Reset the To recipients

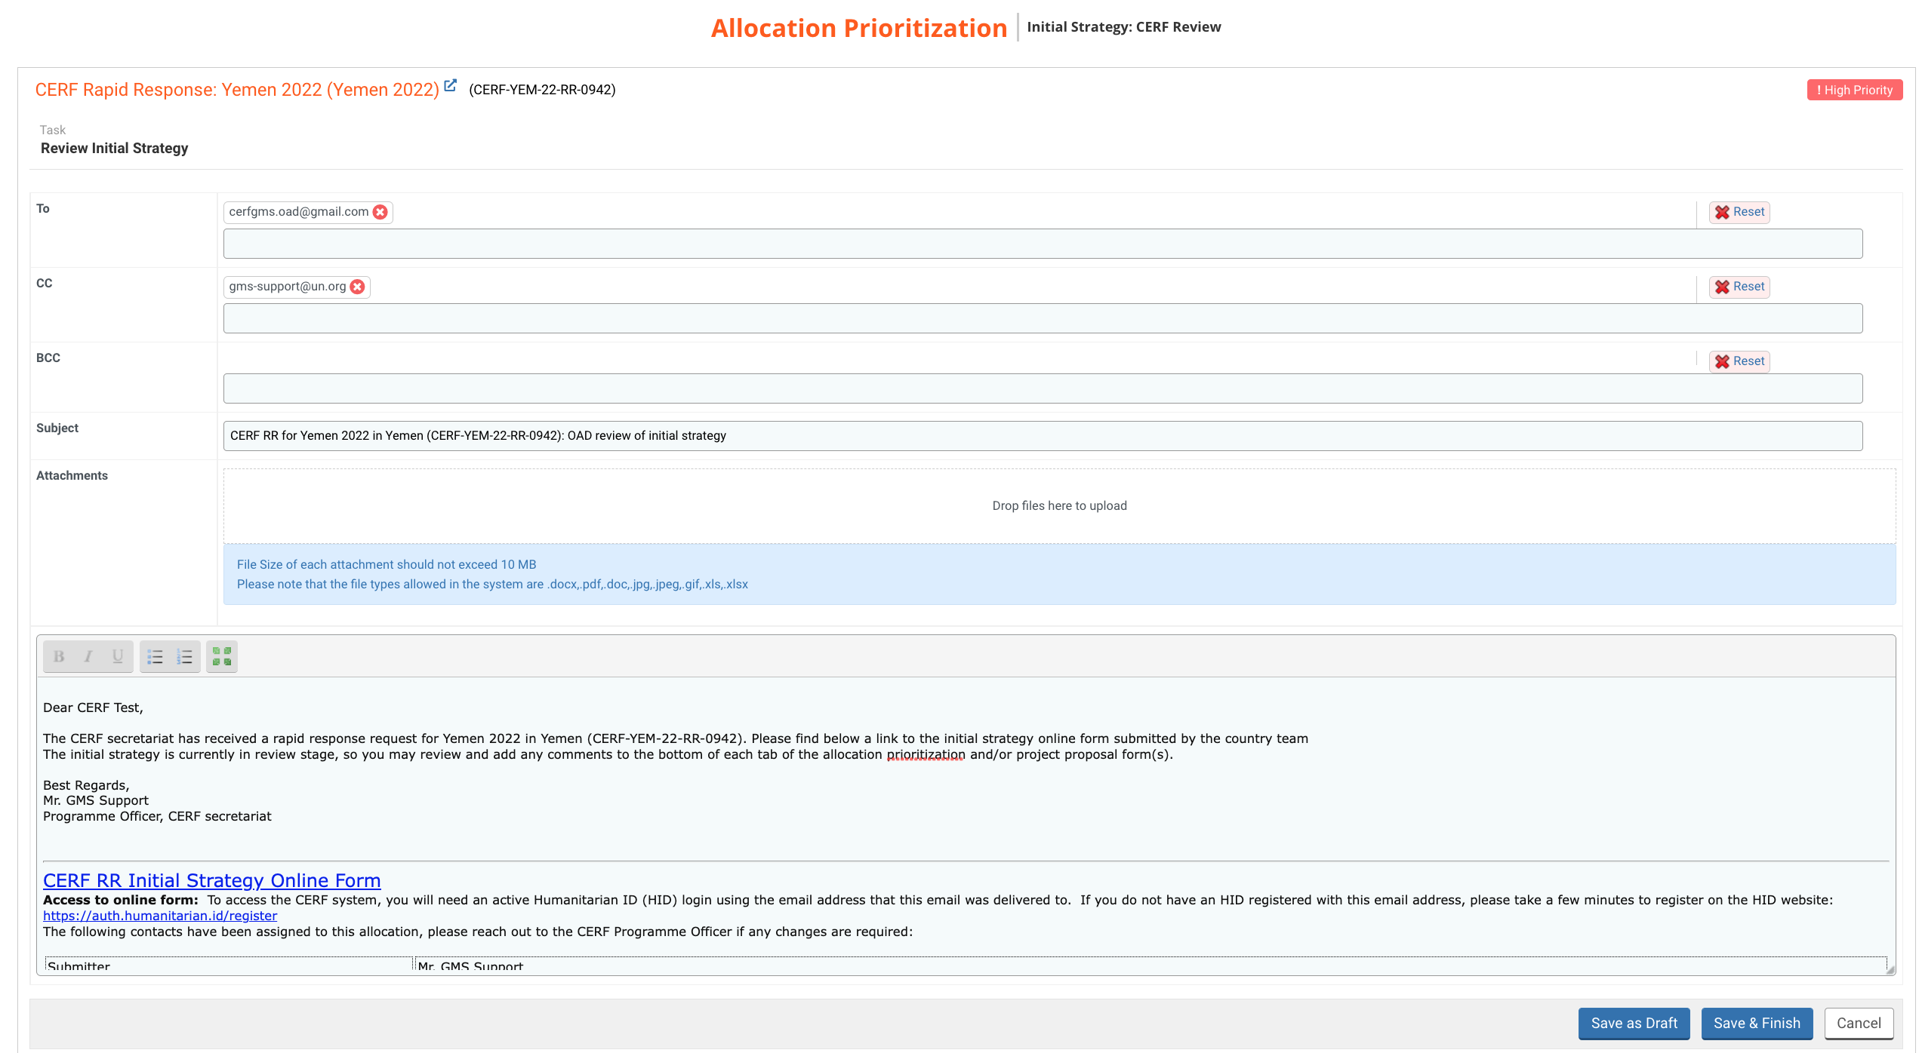pyautogui.click(x=1739, y=212)
